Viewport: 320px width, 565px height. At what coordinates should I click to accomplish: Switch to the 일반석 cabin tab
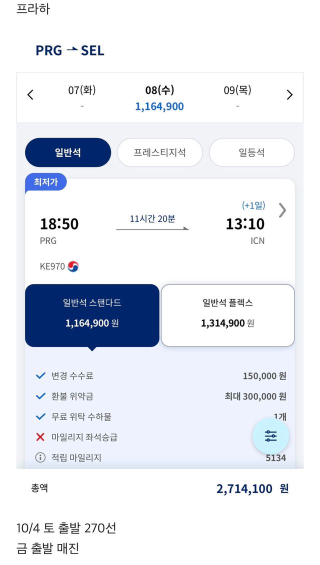(68, 152)
